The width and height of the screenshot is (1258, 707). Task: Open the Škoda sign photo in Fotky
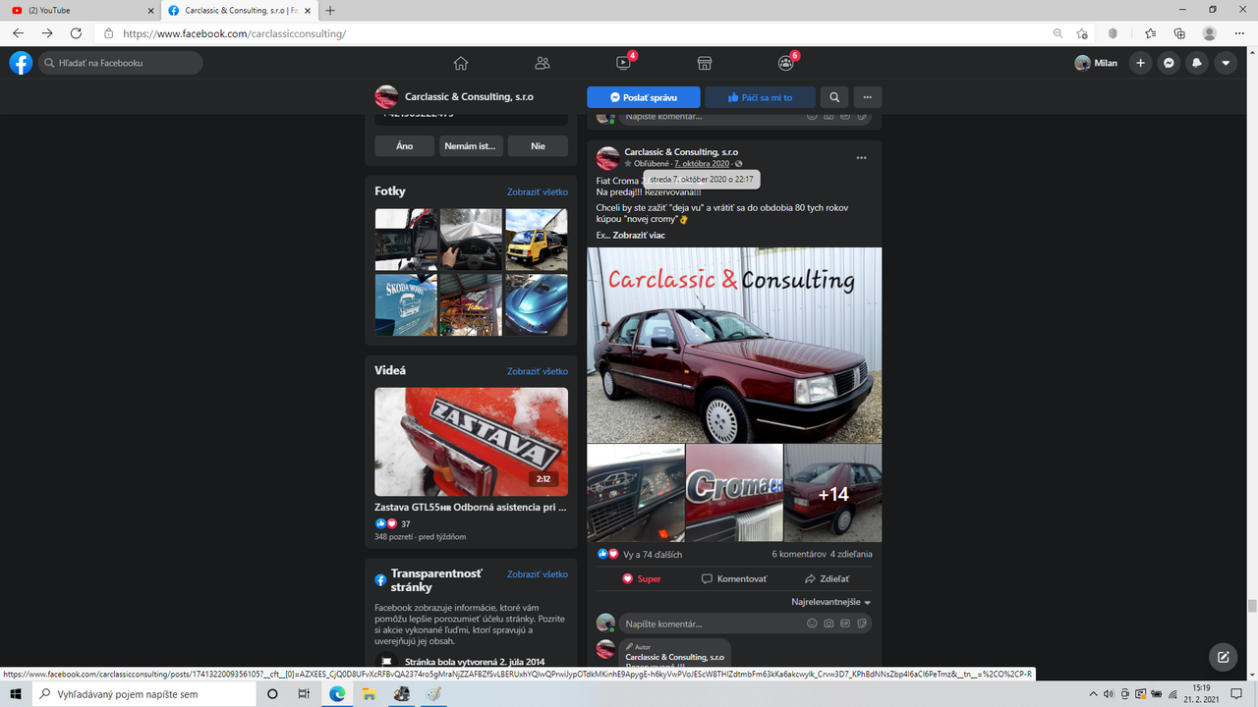click(x=406, y=304)
